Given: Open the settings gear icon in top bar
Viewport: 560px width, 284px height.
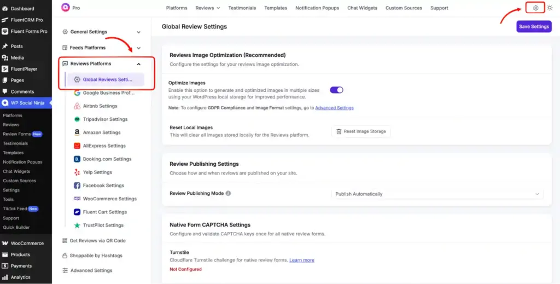Looking at the screenshot, I should [535, 8].
